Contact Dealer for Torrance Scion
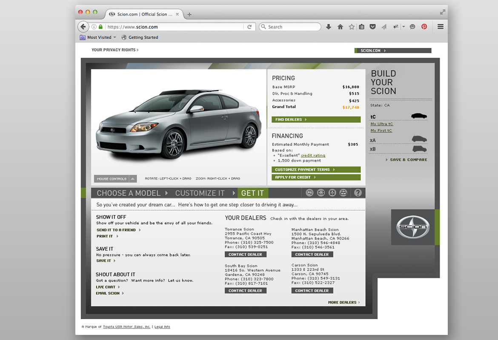 point(246,255)
